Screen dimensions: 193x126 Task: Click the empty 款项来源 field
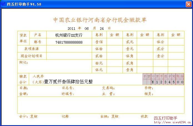click(x=69, y=49)
